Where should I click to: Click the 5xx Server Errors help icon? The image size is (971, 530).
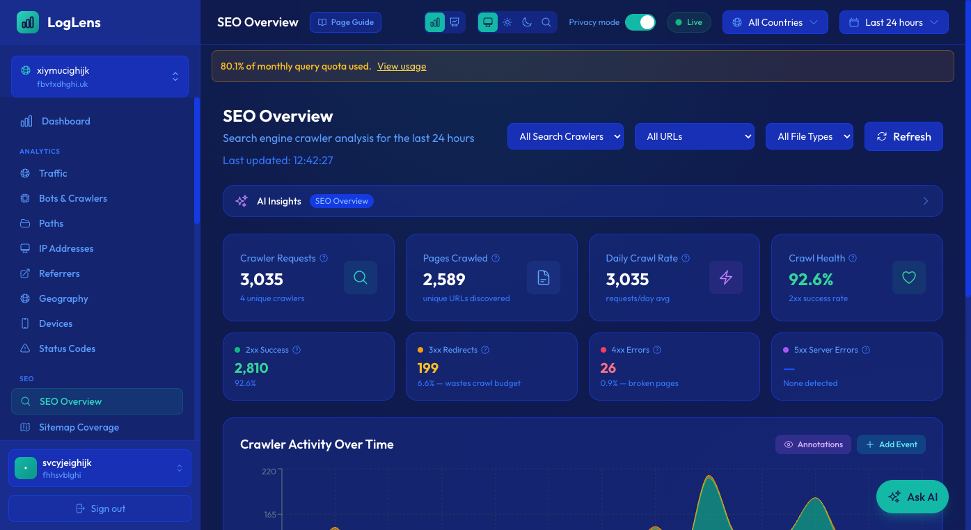866,350
